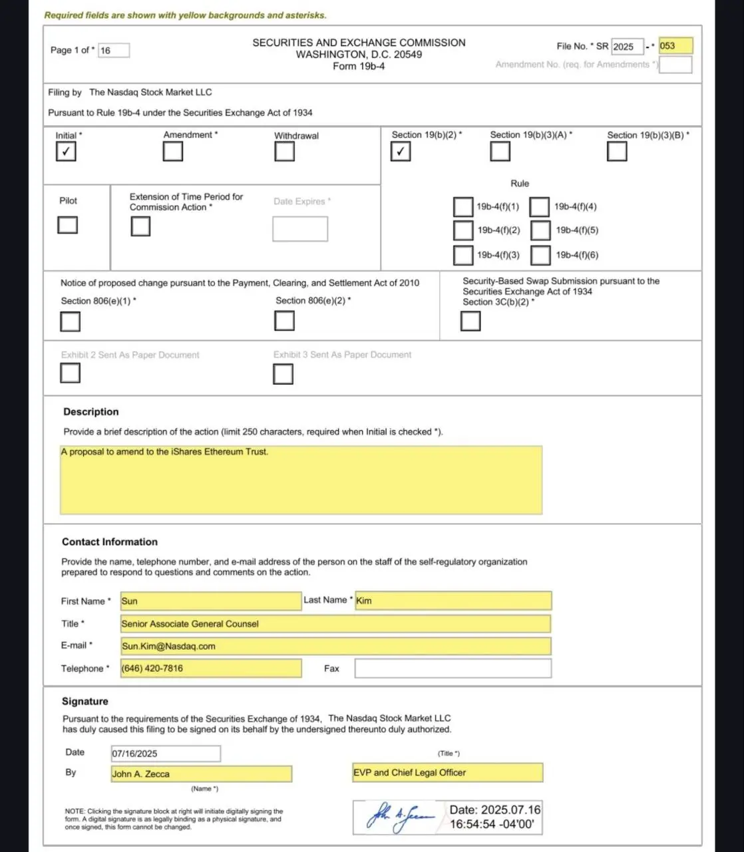
Task: Click the E-mail field Sun.Kim@Nasdaq.com
Action: 335,646
